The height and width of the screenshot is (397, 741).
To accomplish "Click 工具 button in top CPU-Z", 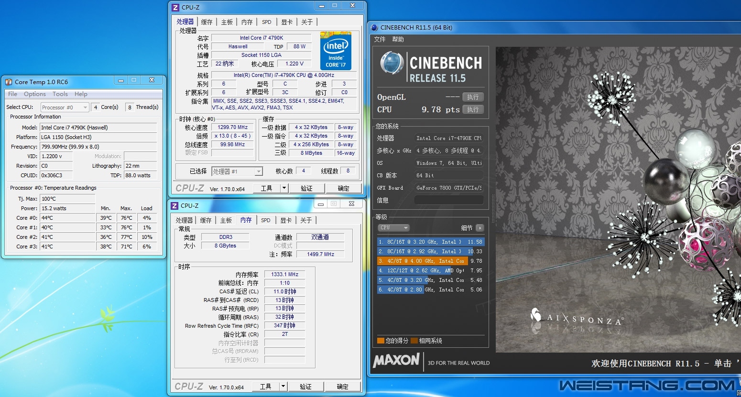I will [x=266, y=188].
